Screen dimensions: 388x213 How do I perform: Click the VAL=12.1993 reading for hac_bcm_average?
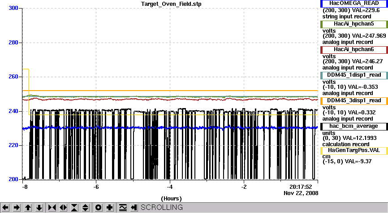[360, 138]
